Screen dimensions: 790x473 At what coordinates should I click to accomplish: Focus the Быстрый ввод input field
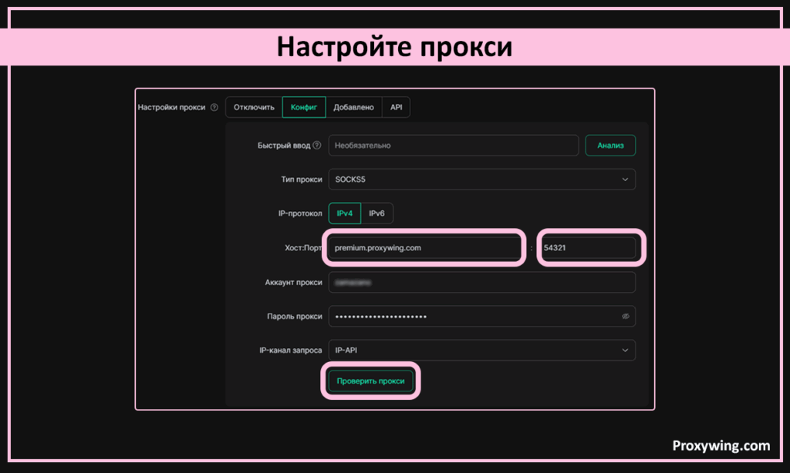tap(453, 146)
